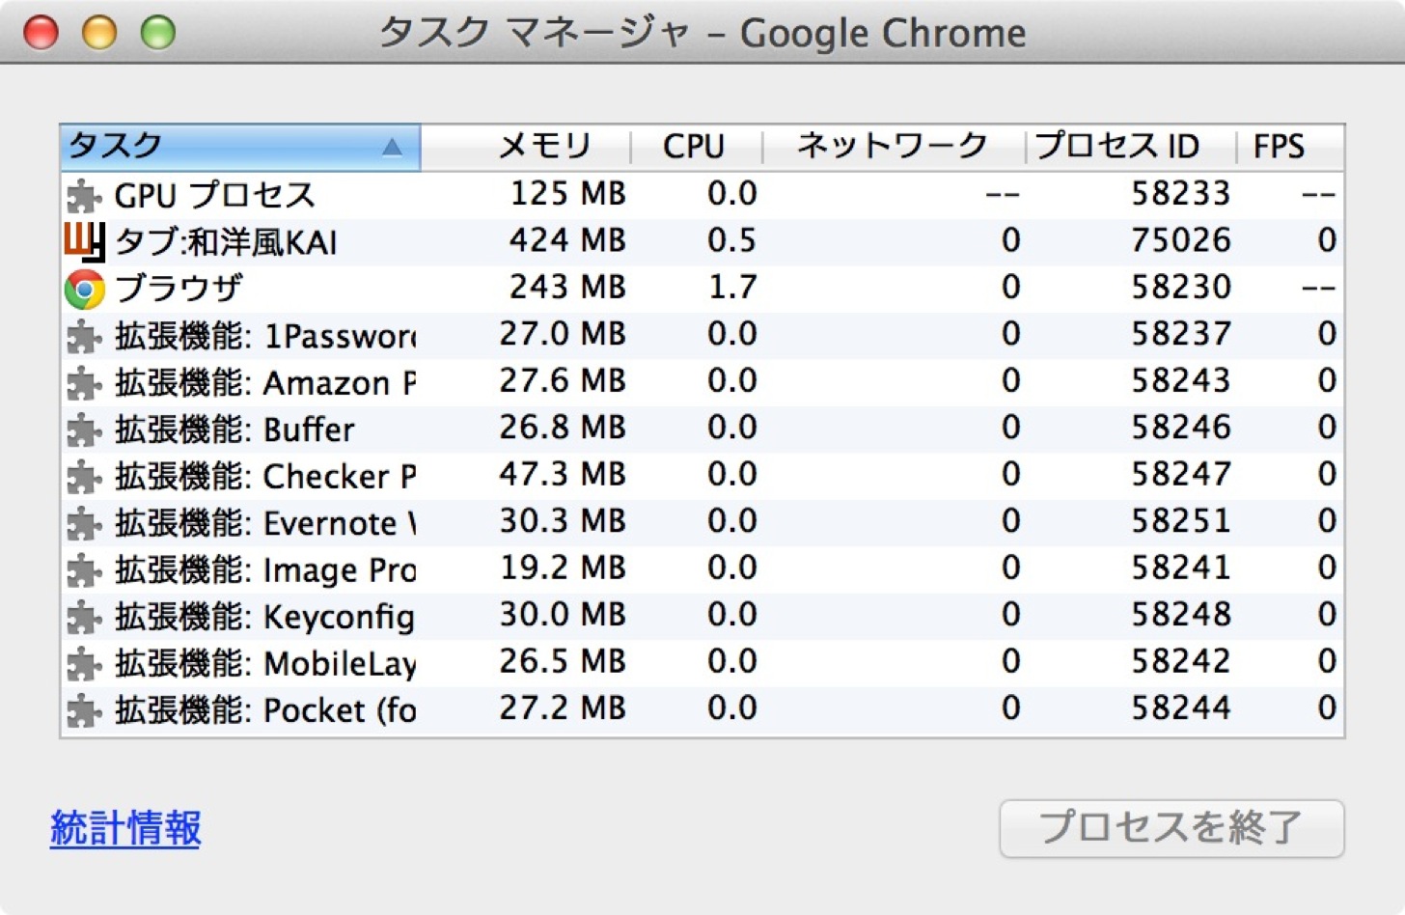This screenshot has height=915, width=1405.
Task: Click the 30.3 MB memory value
Action: [x=563, y=520]
